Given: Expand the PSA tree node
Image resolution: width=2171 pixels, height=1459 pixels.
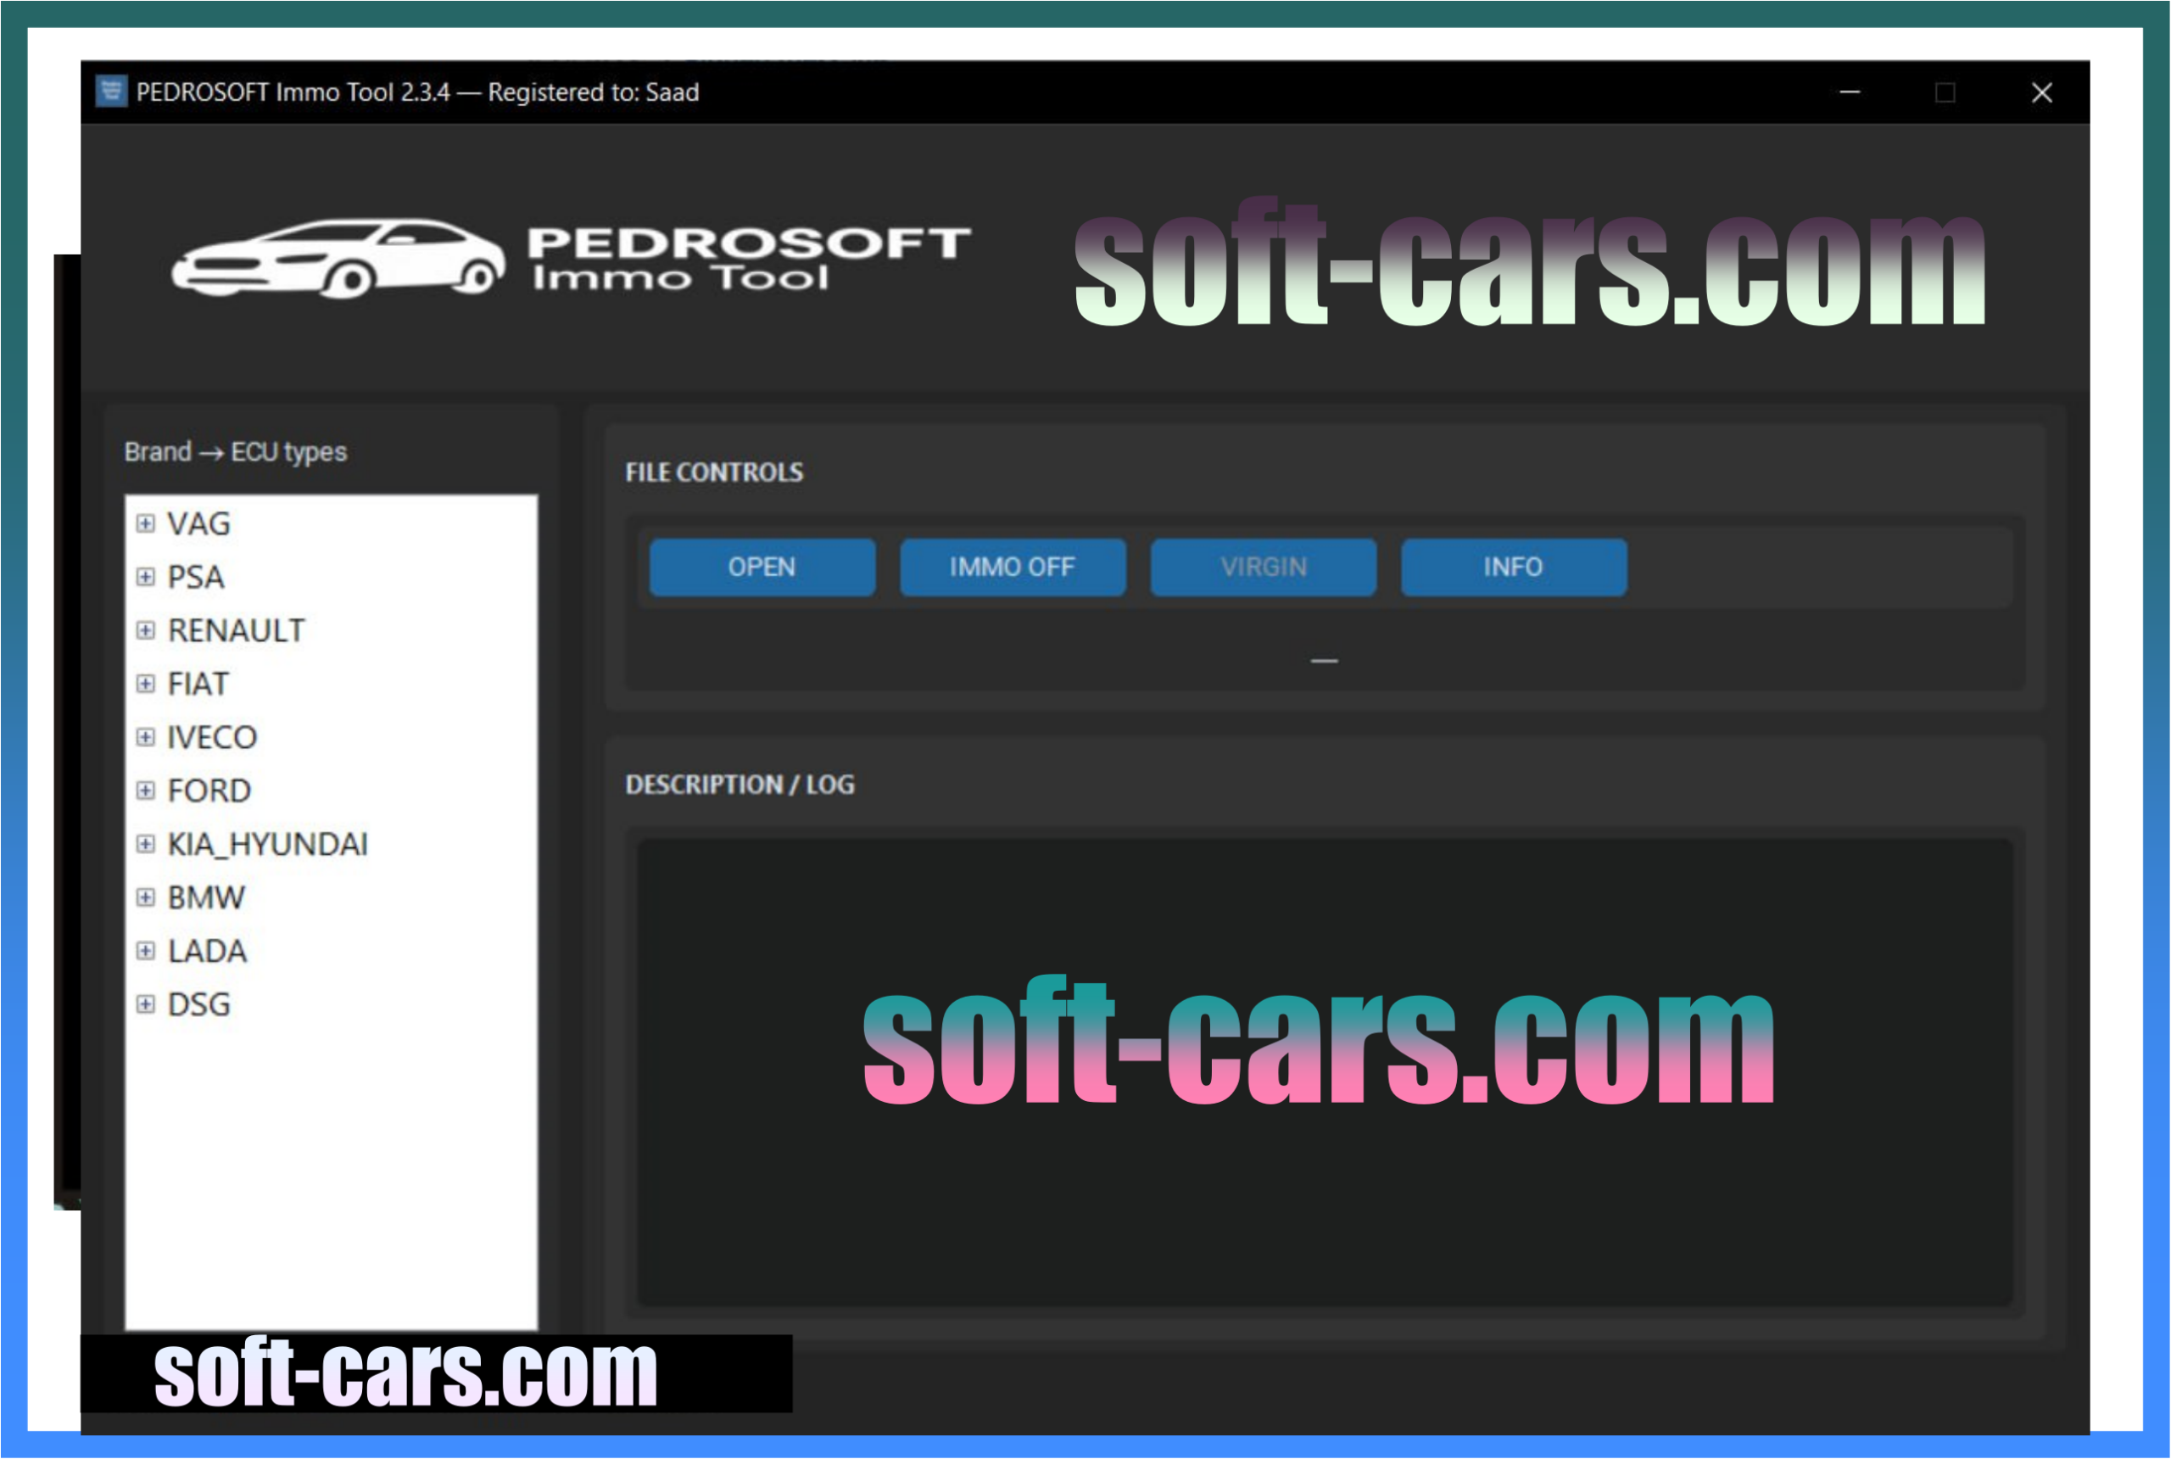Looking at the screenshot, I should click(146, 577).
